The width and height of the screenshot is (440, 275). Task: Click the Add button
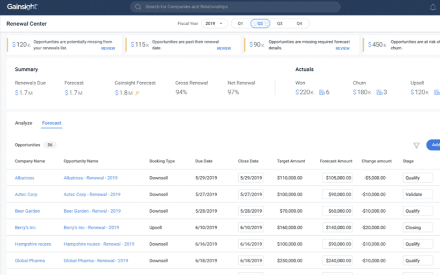[x=434, y=144]
